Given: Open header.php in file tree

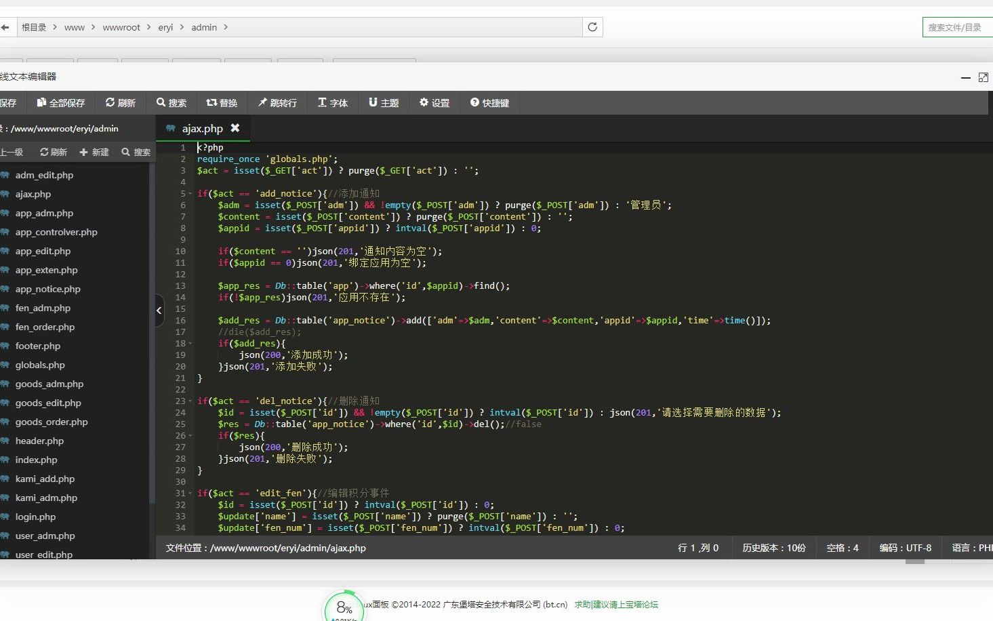Looking at the screenshot, I should click(x=39, y=441).
